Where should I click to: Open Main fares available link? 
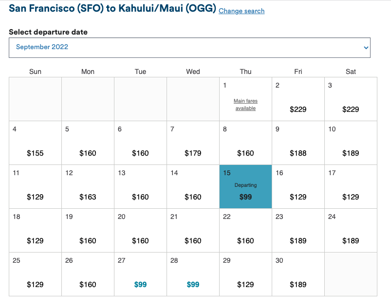245,105
